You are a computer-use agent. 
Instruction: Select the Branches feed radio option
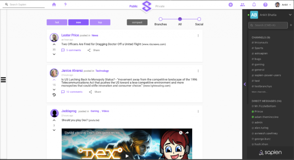[x=160, y=19]
